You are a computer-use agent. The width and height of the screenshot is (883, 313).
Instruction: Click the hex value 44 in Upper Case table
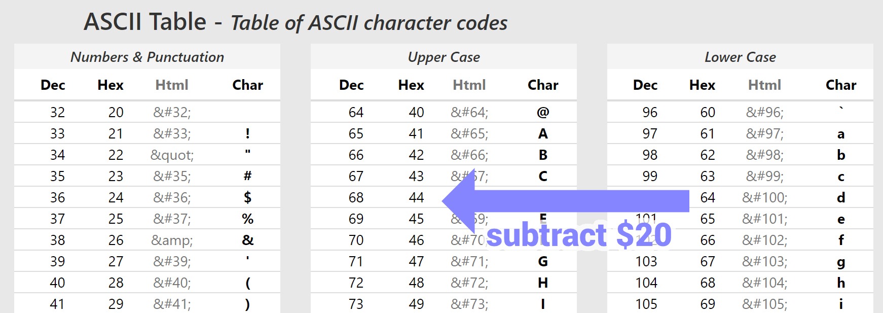pos(416,197)
